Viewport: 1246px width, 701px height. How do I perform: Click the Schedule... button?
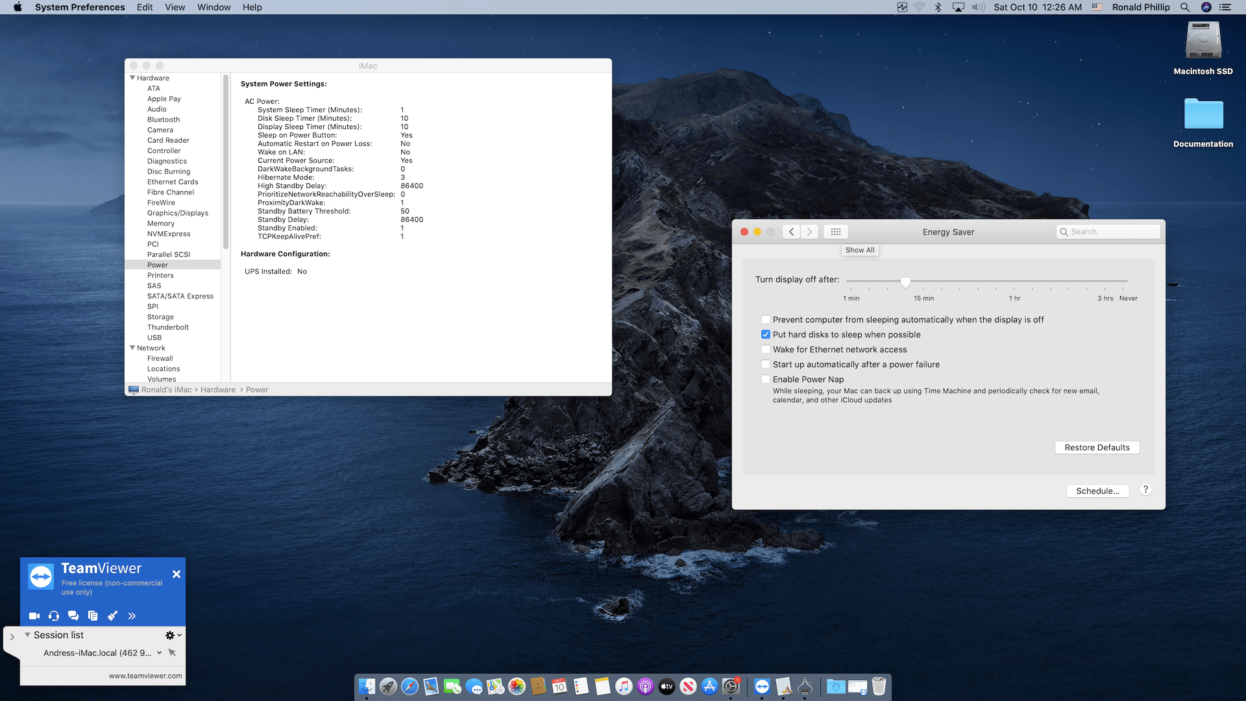(1097, 491)
